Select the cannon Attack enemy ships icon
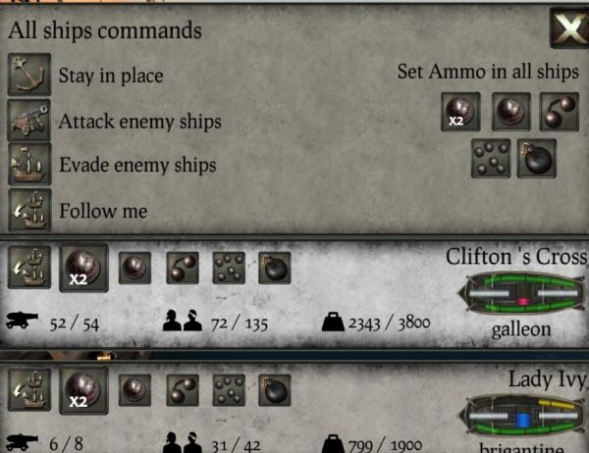The width and height of the screenshot is (589, 453). [x=29, y=121]
